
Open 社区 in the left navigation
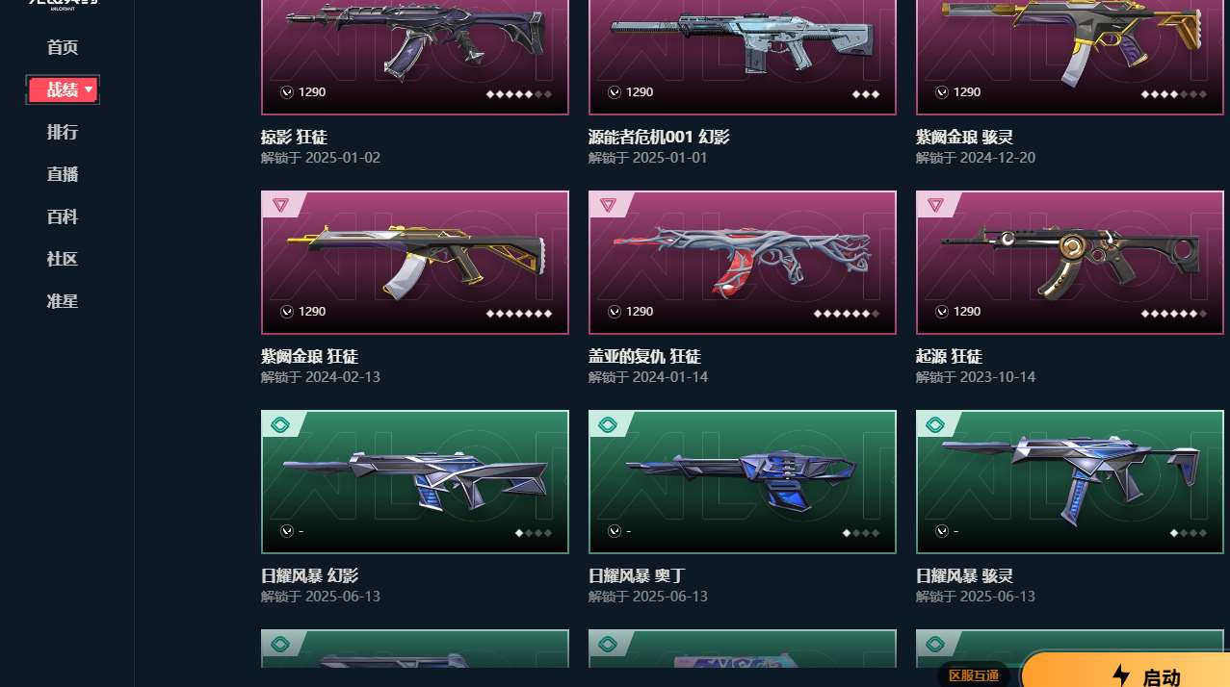point(63,259)
